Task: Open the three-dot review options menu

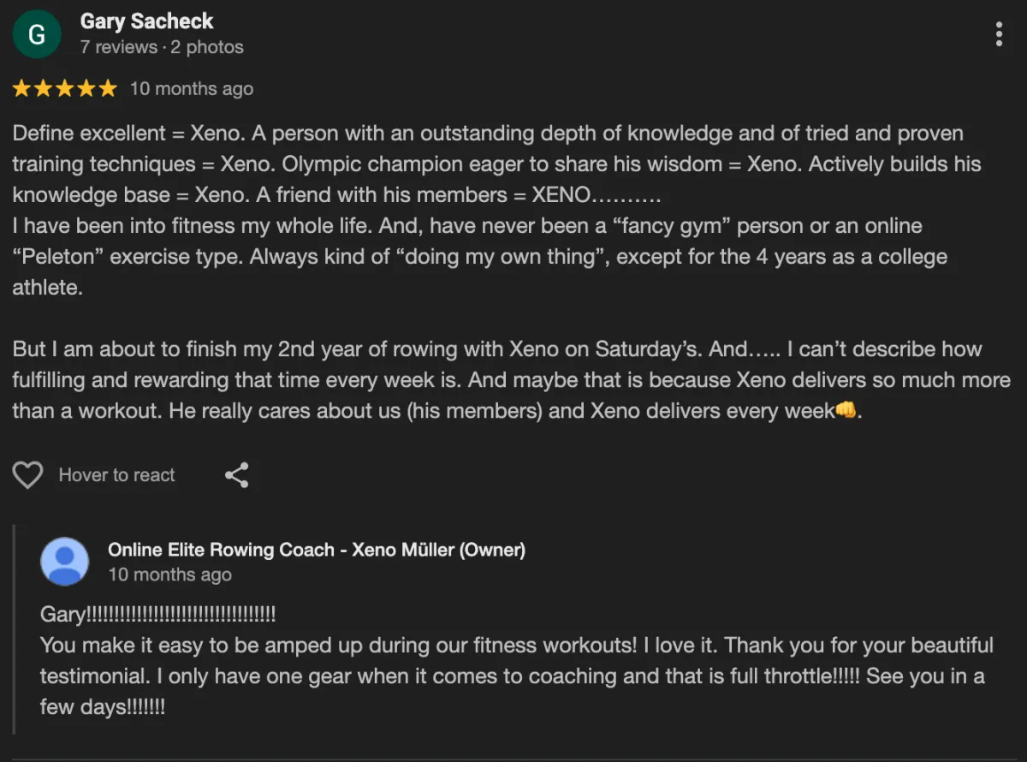Action: point(999,34)
